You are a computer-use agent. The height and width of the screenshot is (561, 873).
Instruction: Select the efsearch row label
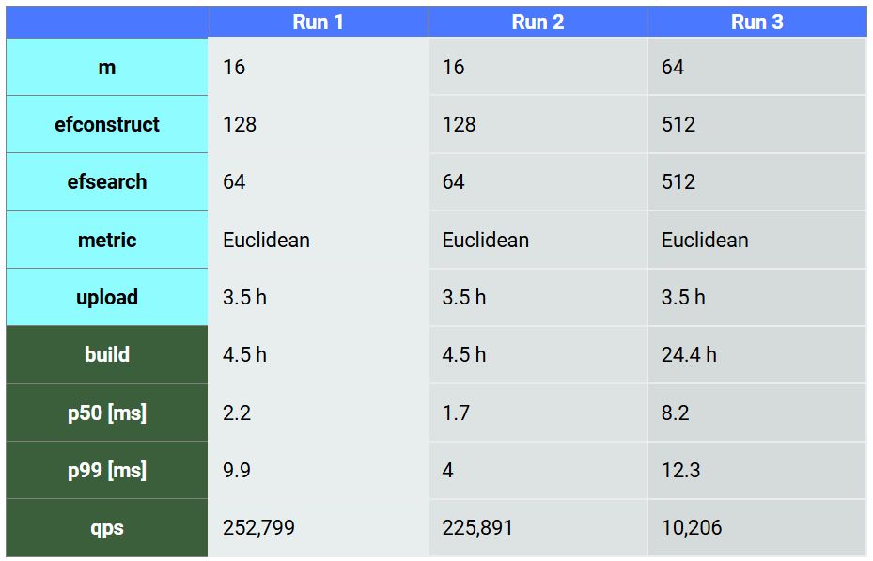[107, 182]
